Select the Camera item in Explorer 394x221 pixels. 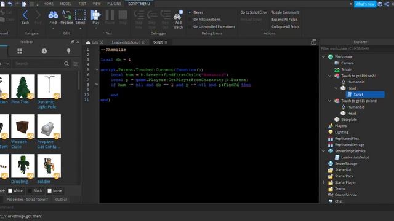[x=347, y=63]
